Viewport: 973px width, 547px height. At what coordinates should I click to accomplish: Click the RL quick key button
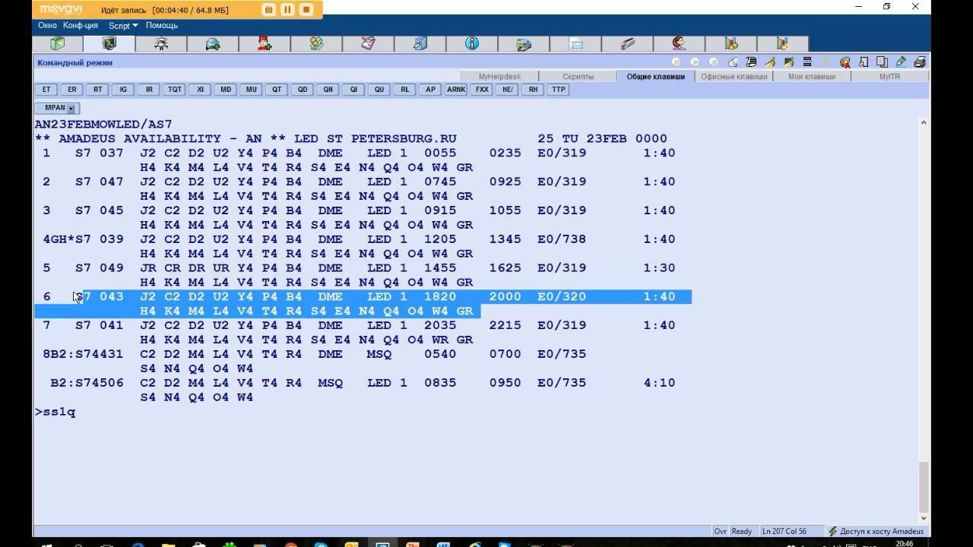(405, 90)
